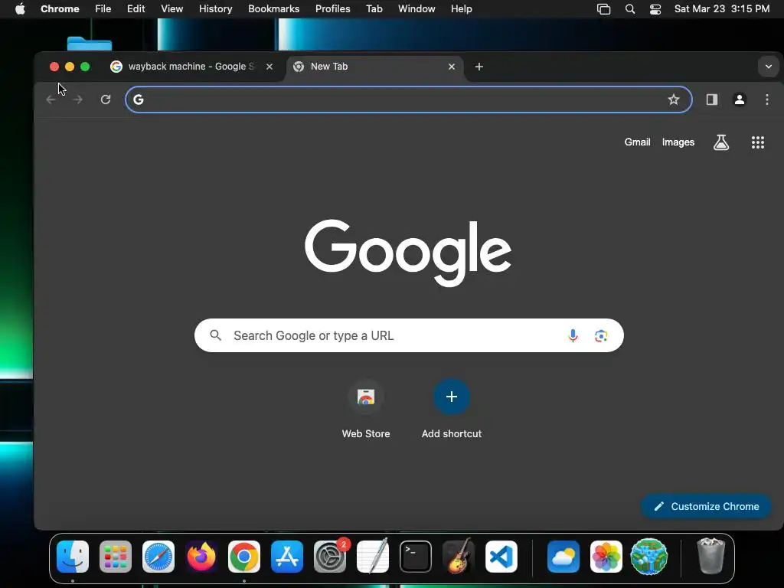The image size is (784, 588).
Task: Open Control Center in the menu bar
Action: (x=655, y=9)
